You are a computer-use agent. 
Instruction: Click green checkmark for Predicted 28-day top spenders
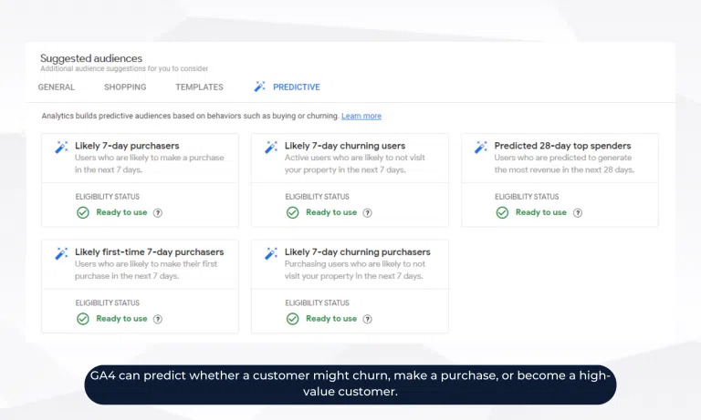[x=502, y=212]
